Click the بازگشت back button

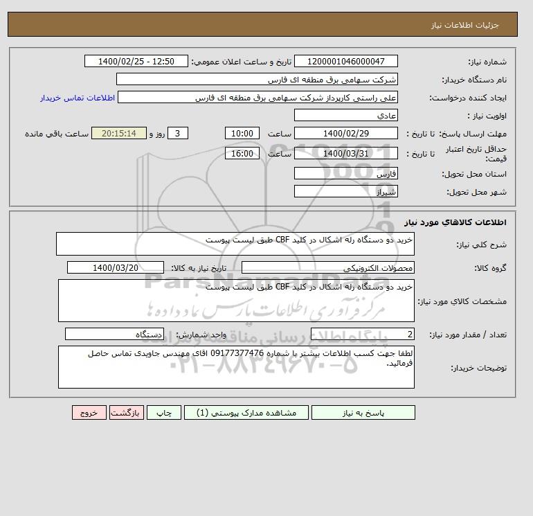(127, 413)
